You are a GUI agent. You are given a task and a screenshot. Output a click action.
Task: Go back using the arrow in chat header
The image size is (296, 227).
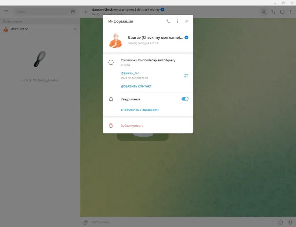86,12
